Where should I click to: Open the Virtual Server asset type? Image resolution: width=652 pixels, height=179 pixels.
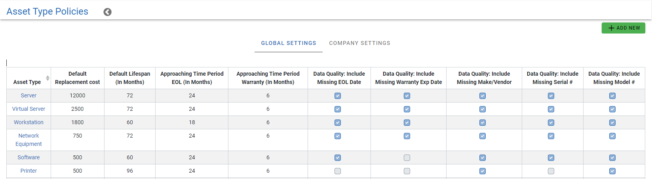pos(29,109)
